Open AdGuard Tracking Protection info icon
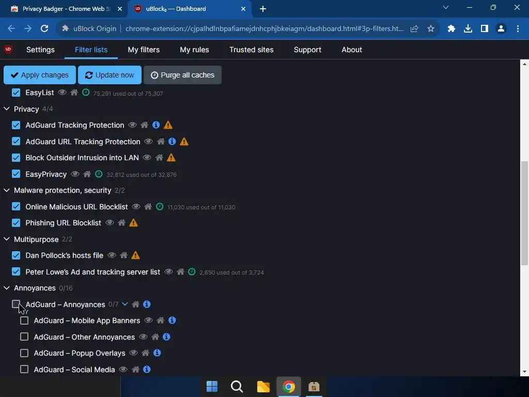The width and height of the screenshot is (529, 397). pyautogui.click(x=156, y=125)
